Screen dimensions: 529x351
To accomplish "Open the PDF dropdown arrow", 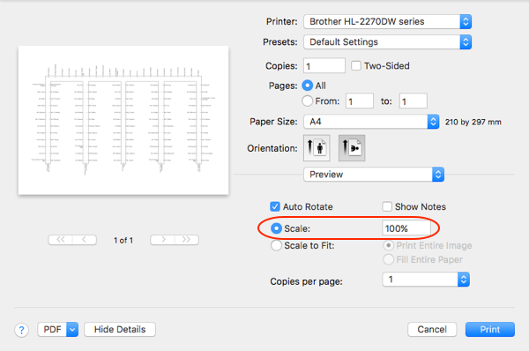I will pos(72,330).
